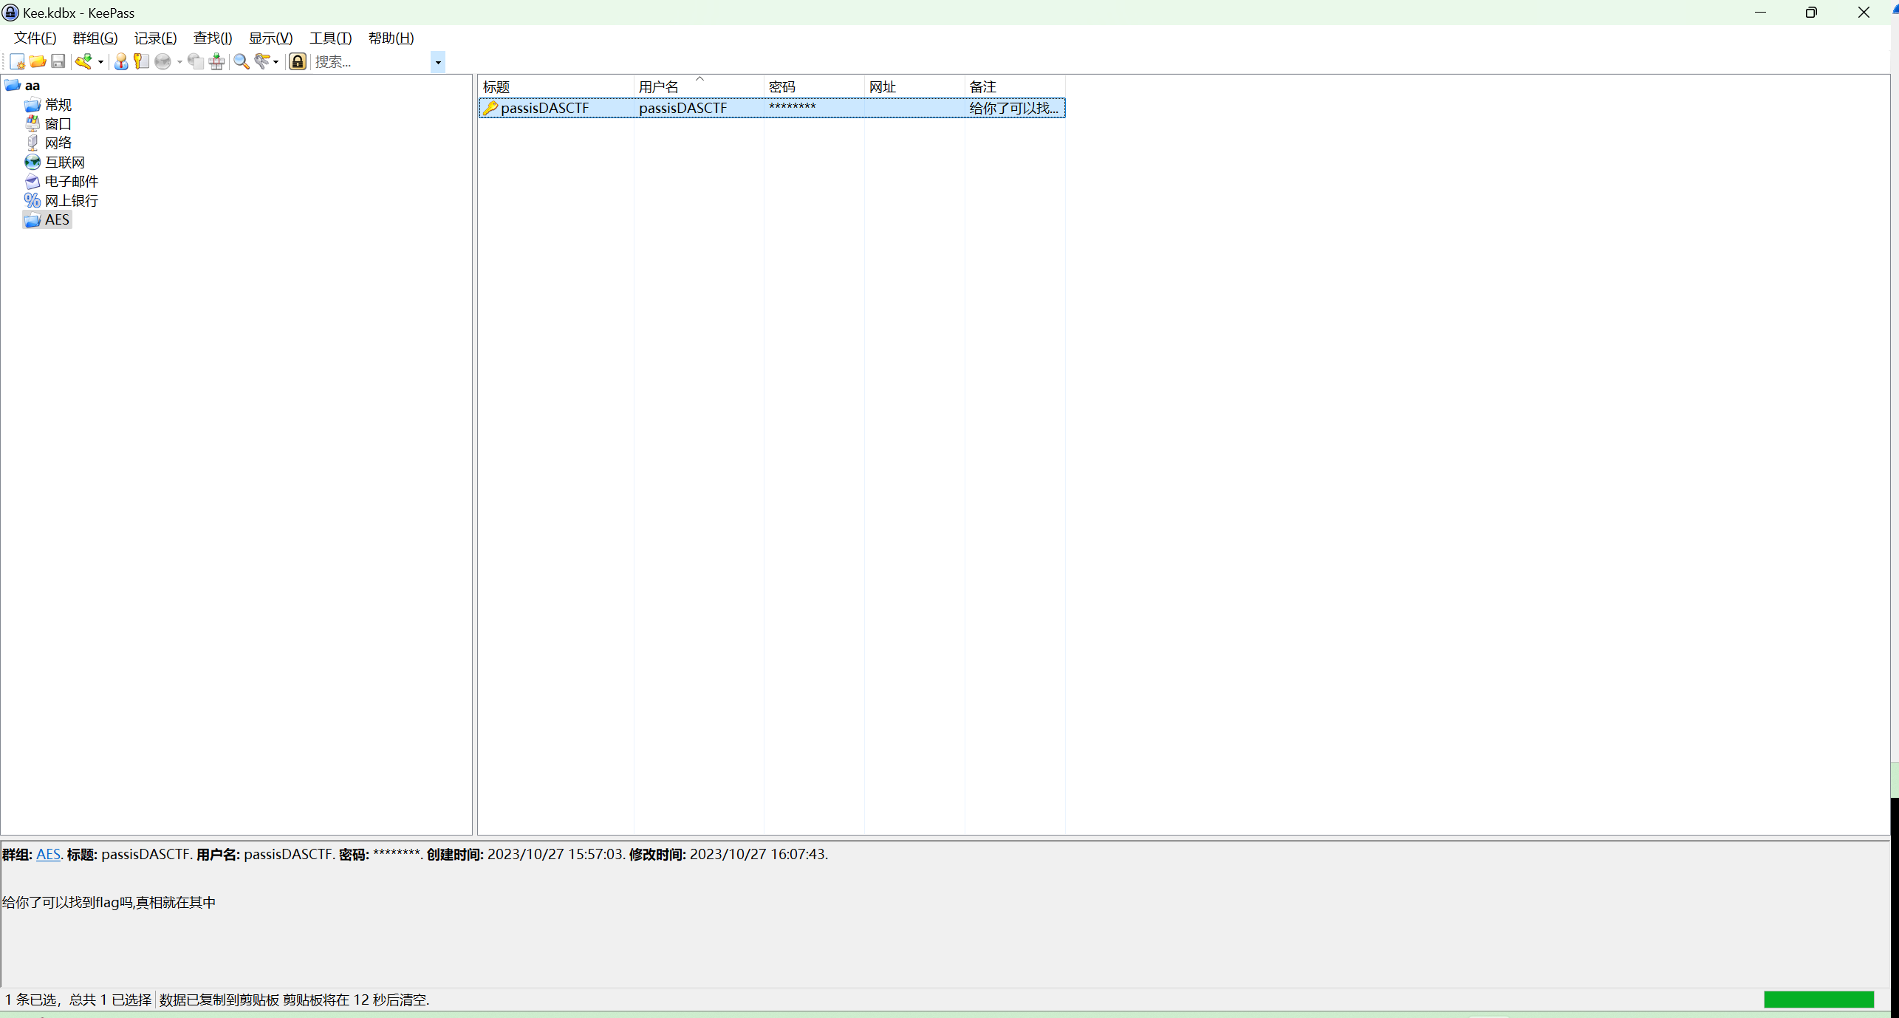Image resolution: width=1899 pixels, height=1018 pixels.
Task: Click the Find magnifying glass icon
Action: click(x=242, y=62)
